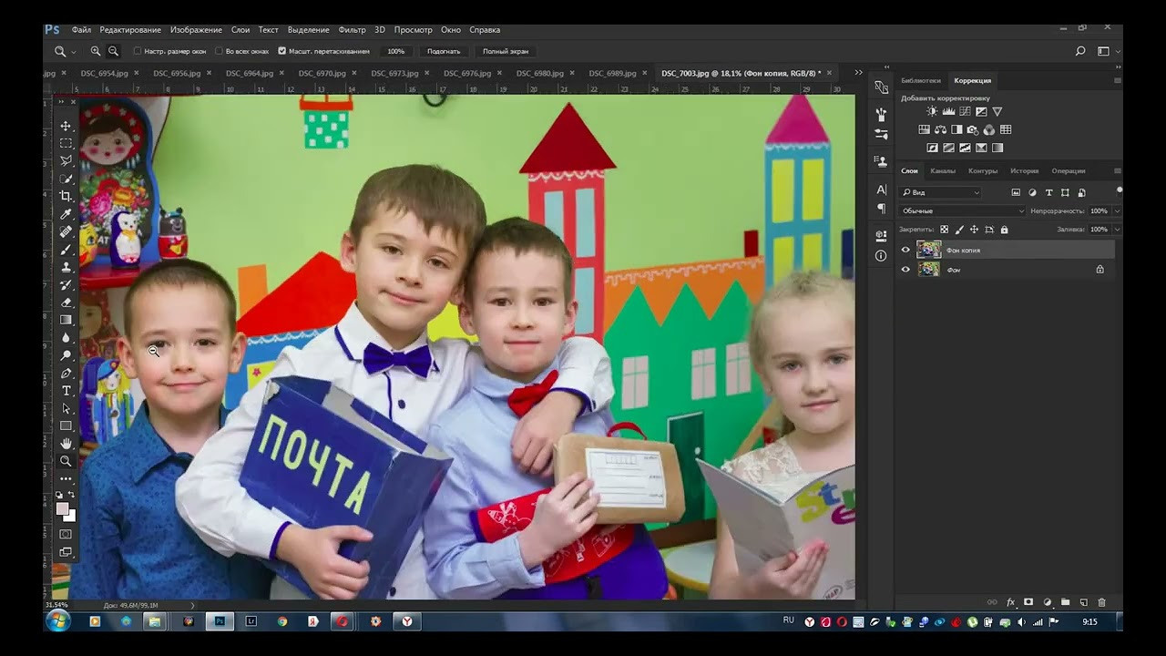Image resolution: width=1166 pixels, height=656 pixels.
Task: Add a Brightness/Contrast adjustment
Action: click(932, 112)
